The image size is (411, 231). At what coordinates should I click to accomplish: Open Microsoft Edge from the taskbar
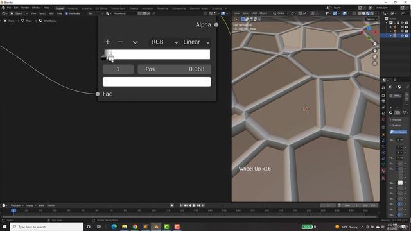tap(114, 227)
